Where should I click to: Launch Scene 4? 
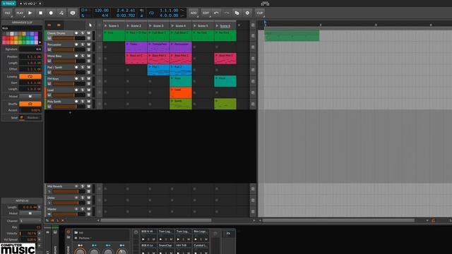(x=172, y=26)
